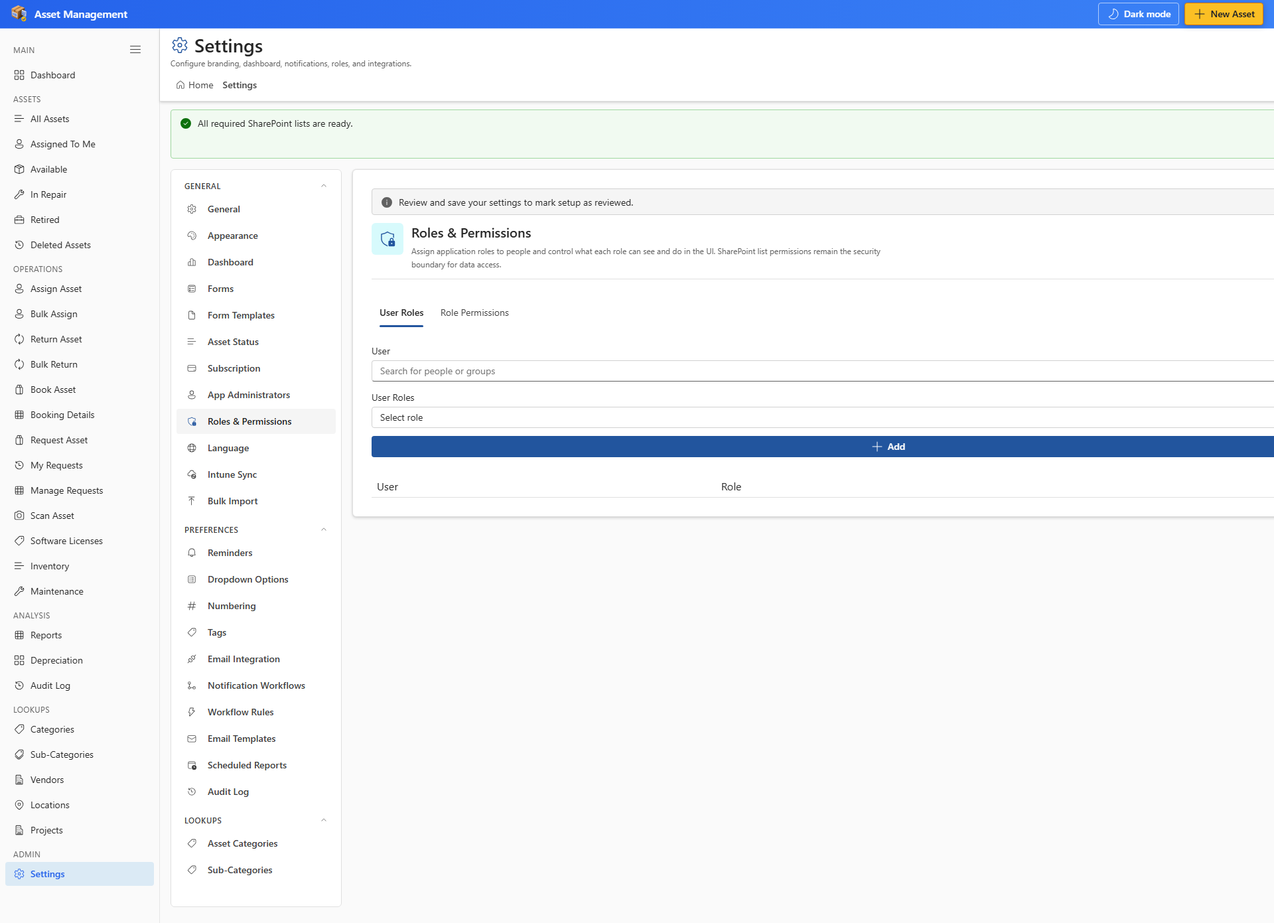
Task: Open Depreciation analysis page
Action: 80,660
